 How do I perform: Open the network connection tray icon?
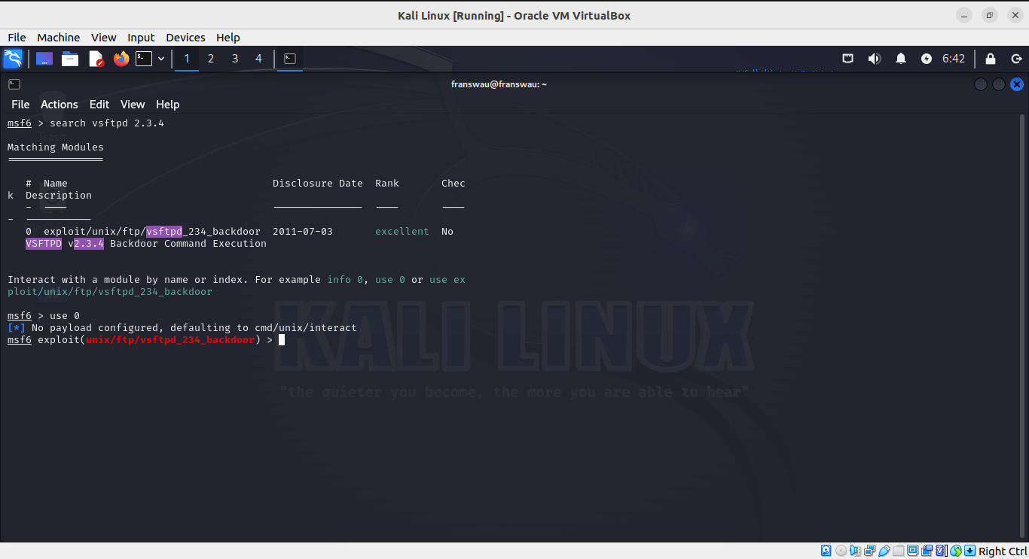pyautogui.click(x=848, y=59)
